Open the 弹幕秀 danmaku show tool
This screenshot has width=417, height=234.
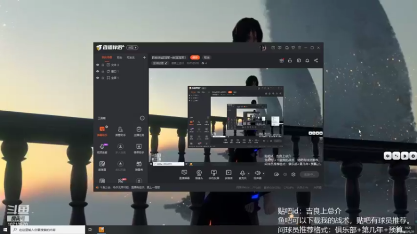(139, 166)
